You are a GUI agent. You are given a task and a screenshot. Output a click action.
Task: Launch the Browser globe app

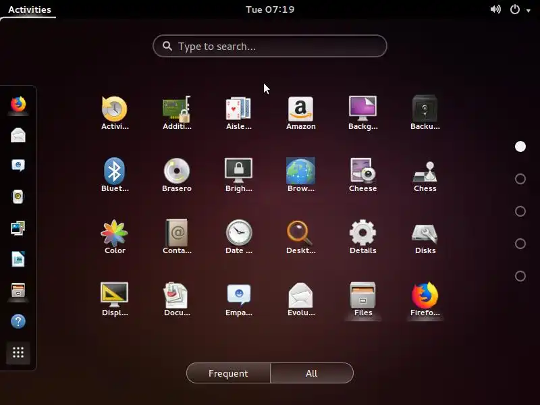click(300, 175)
